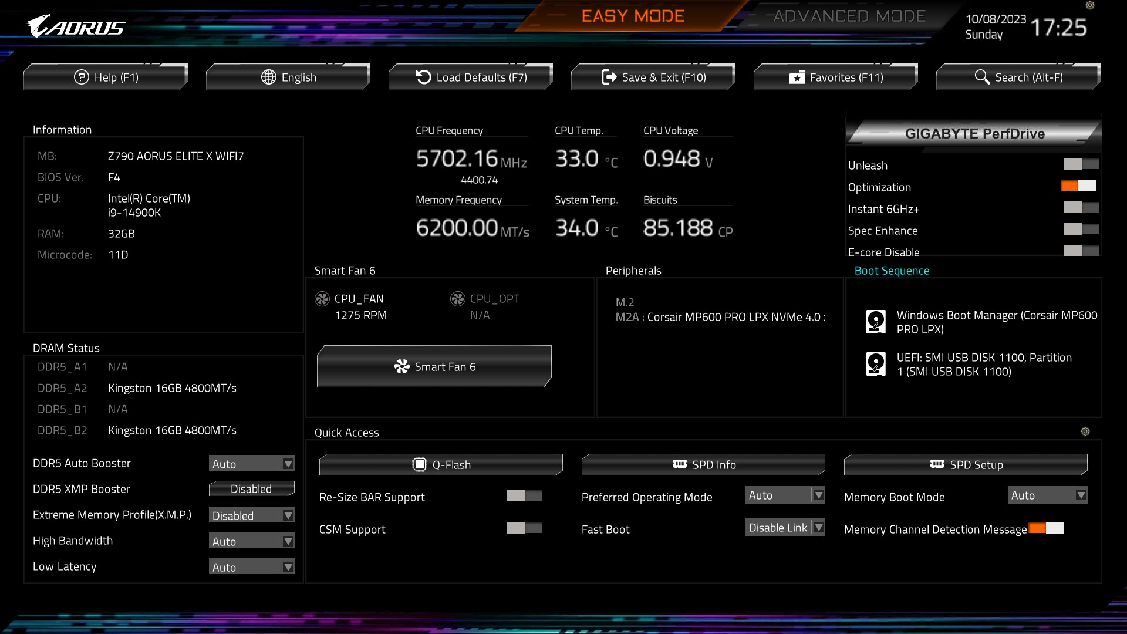
Task: Disable Memory Channel Detection Message toggle
Action: [1046, 528]
